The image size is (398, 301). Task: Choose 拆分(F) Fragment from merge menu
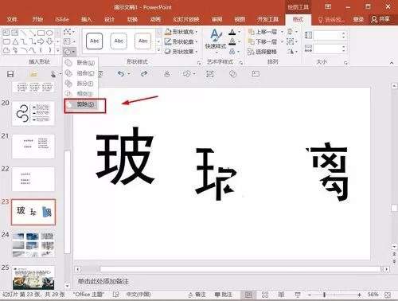(80, 84)
